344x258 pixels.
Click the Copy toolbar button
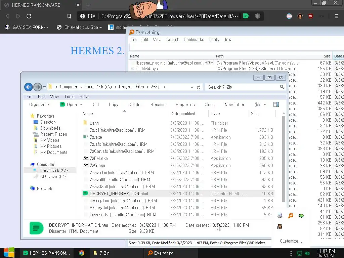[114, 105]
